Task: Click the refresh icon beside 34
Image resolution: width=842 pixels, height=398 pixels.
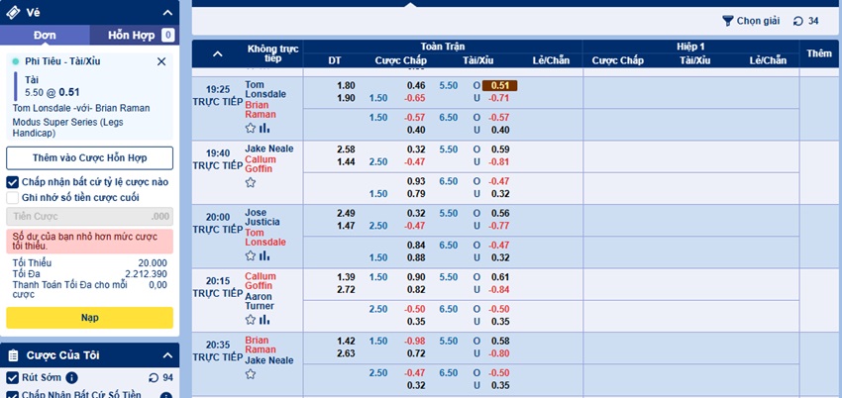Action: pyautogui.click(x=798, y=21)
